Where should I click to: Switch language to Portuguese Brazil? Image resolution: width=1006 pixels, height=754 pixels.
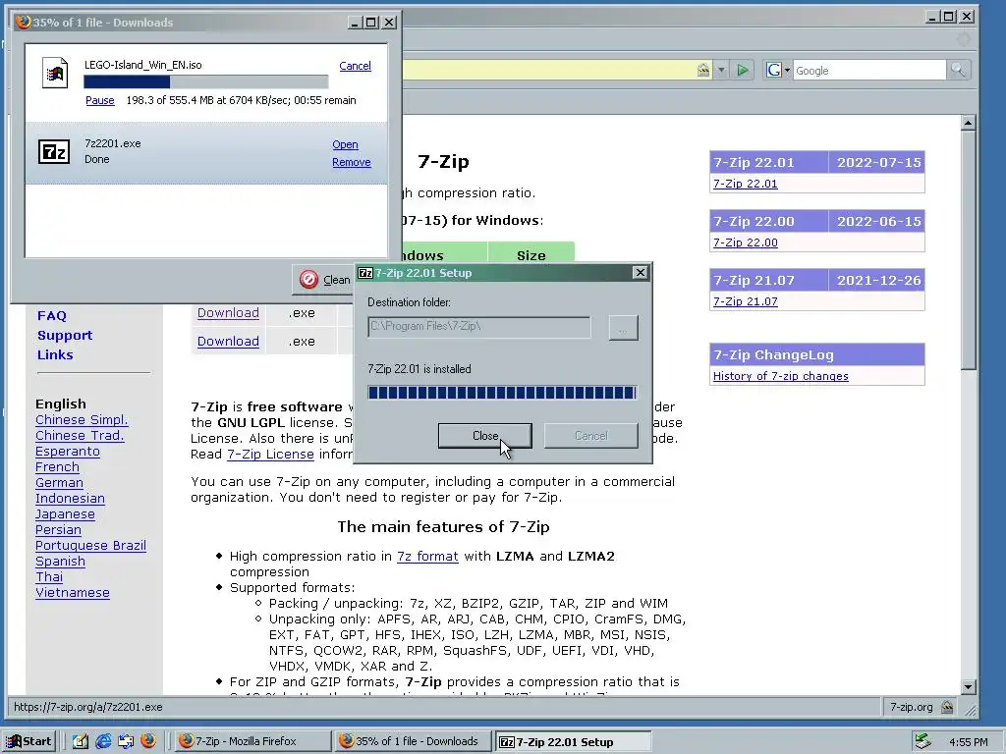click(x=91, y=546)
